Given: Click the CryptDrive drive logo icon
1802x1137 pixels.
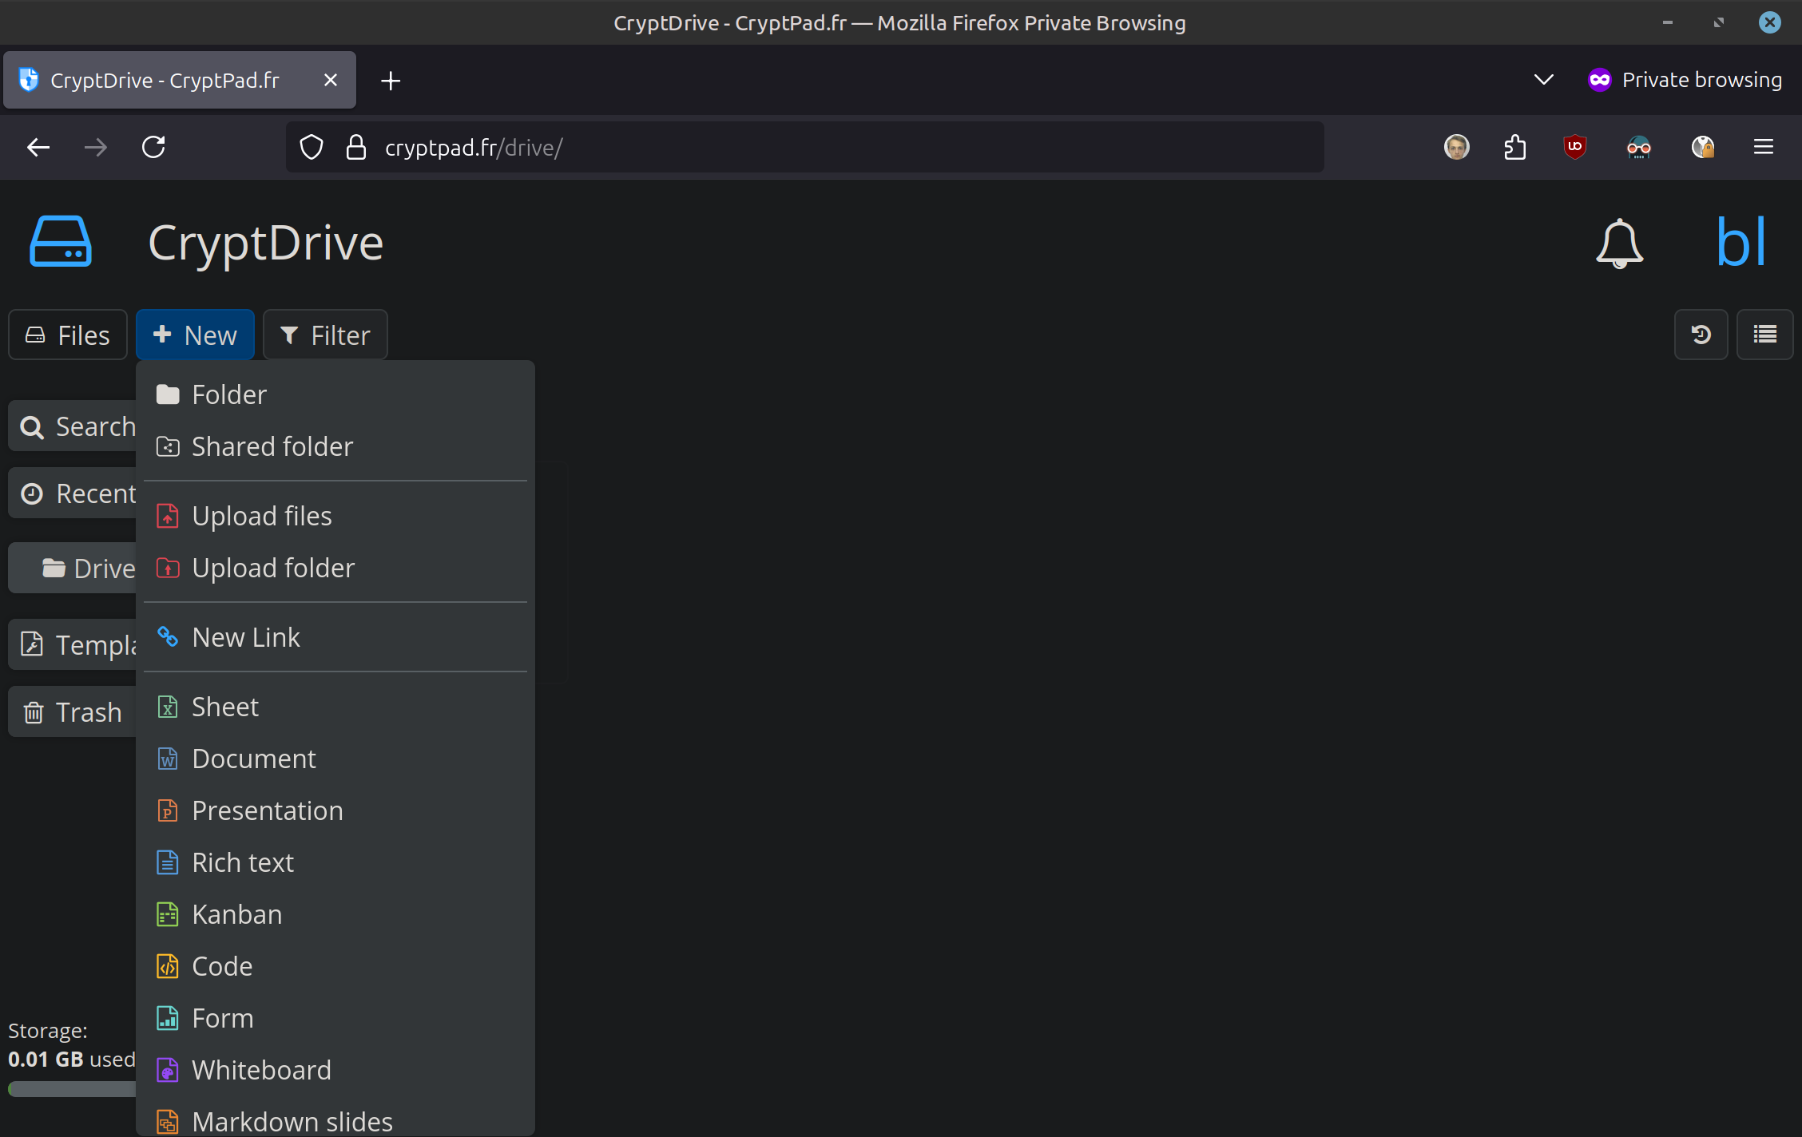Looking at the screenshot, I should [61, 241].
